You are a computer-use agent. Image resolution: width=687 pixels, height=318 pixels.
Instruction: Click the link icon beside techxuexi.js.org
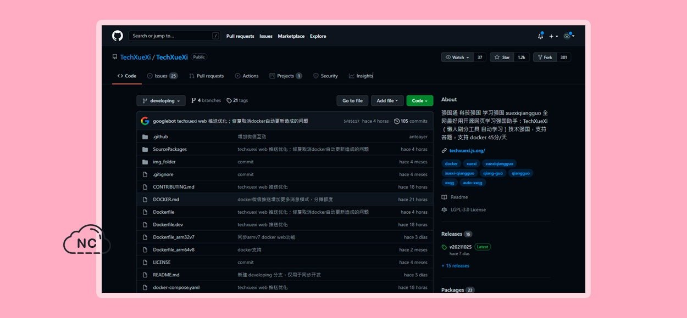pos(445,151)
